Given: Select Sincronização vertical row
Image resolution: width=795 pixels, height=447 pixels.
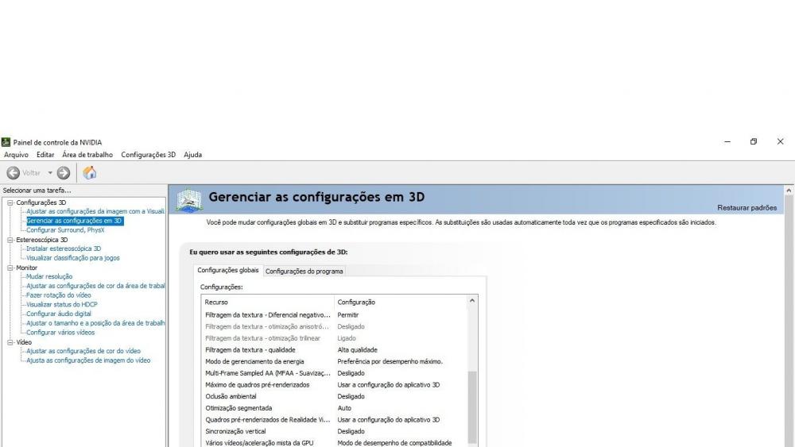Looking at the screenshot, I should tap(334, 431).
